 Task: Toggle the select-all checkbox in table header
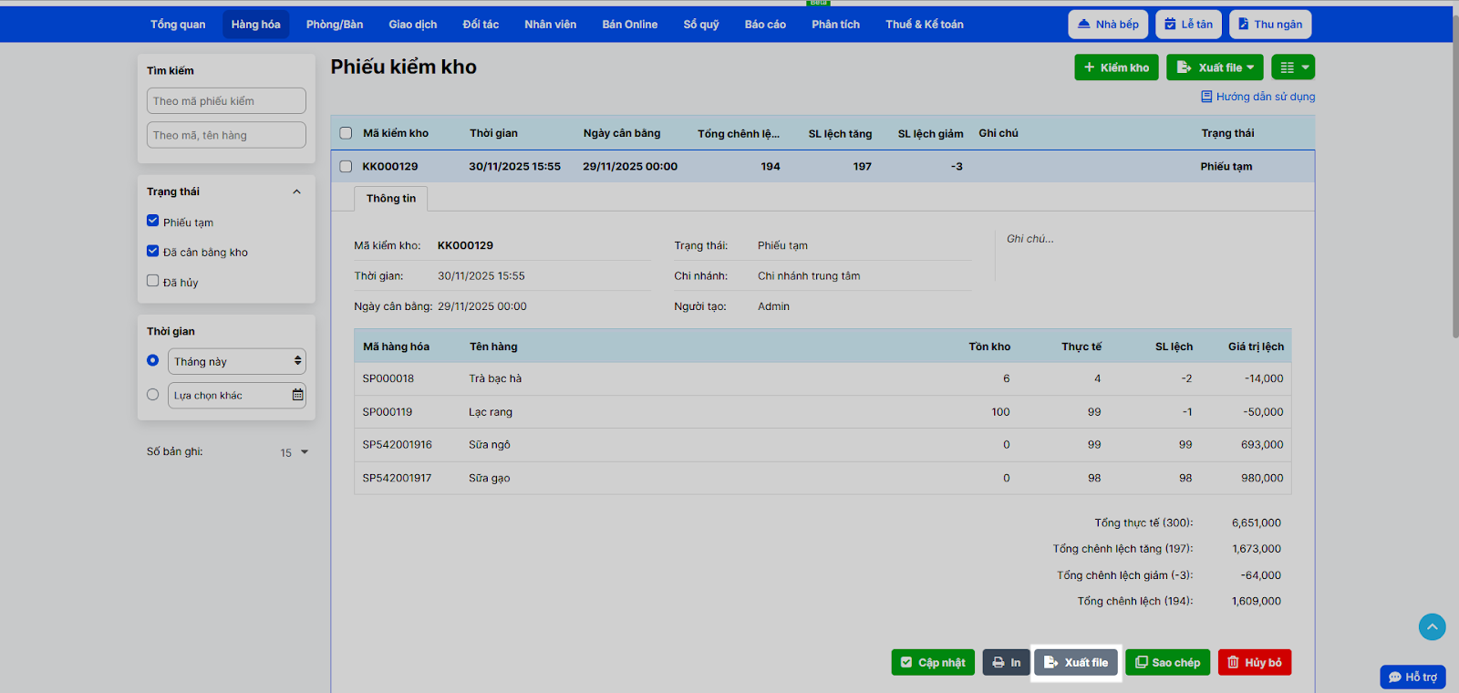[x=346, y=133]
